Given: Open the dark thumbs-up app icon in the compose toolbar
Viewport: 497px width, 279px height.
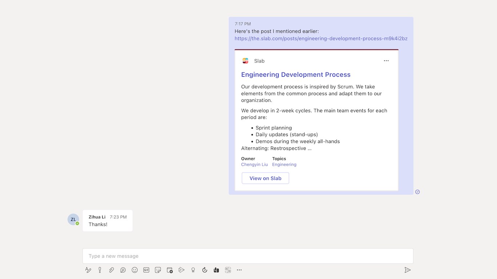Looking at the screenshot, I should click(x=216, y=270).
